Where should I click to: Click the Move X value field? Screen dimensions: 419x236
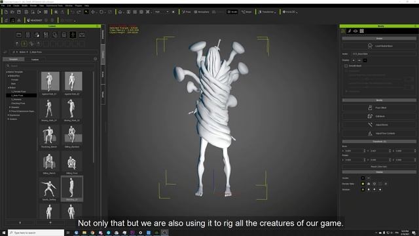pyautogui.click(x=354, y=151)
